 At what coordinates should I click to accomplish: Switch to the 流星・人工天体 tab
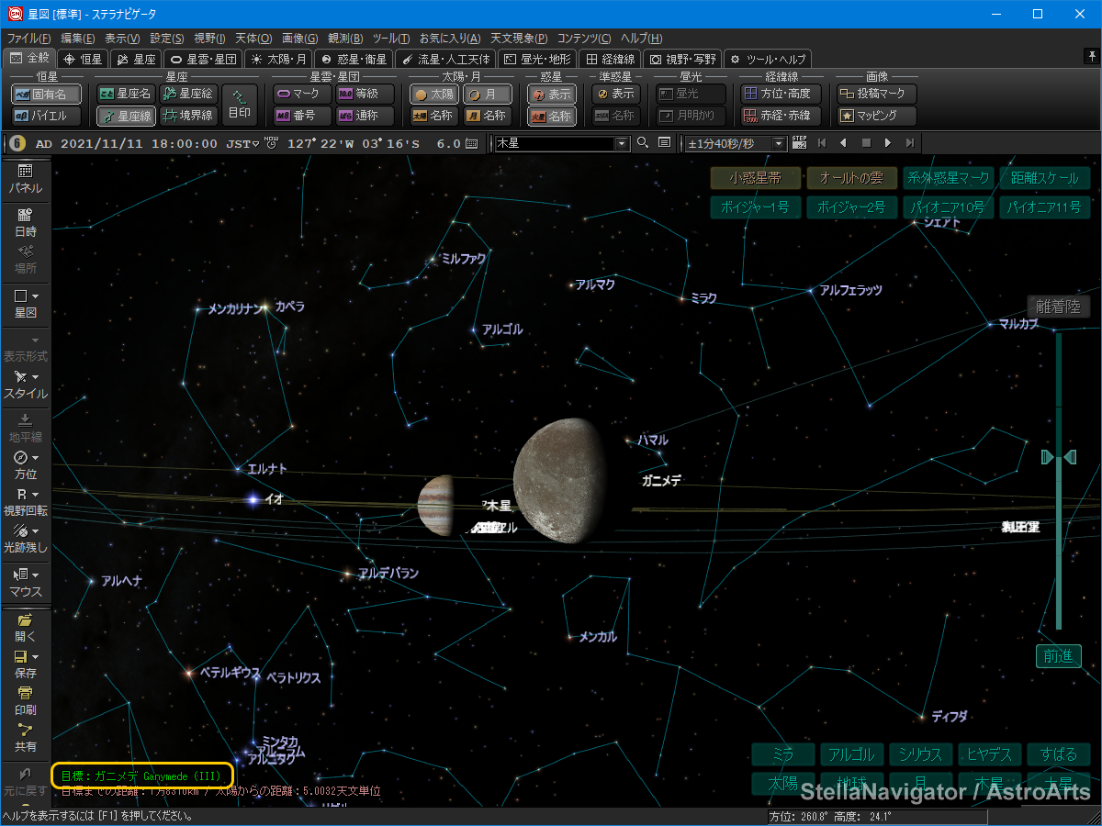click(447, 59)
